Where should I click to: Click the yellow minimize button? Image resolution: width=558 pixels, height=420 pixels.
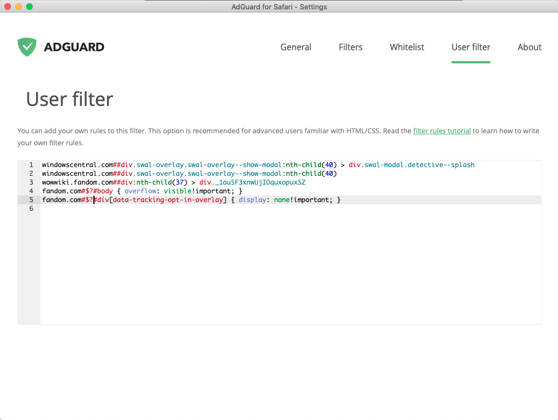pos(18,7)
